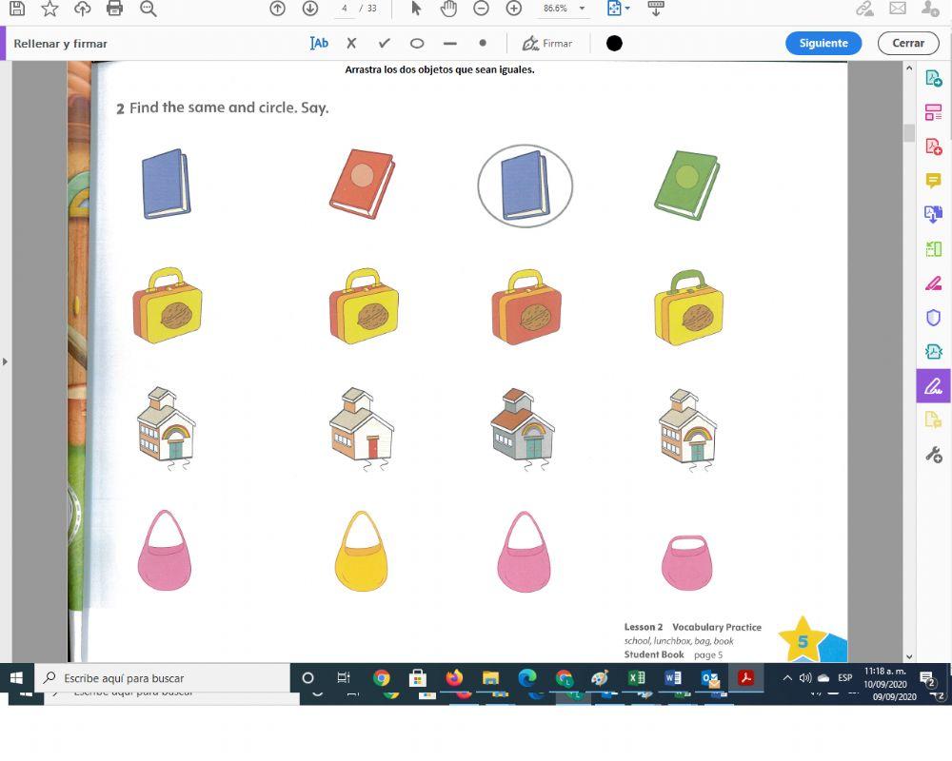Open the Protect shield tool in sidebar
Screen dimensions: 952x761
point(933,318)
